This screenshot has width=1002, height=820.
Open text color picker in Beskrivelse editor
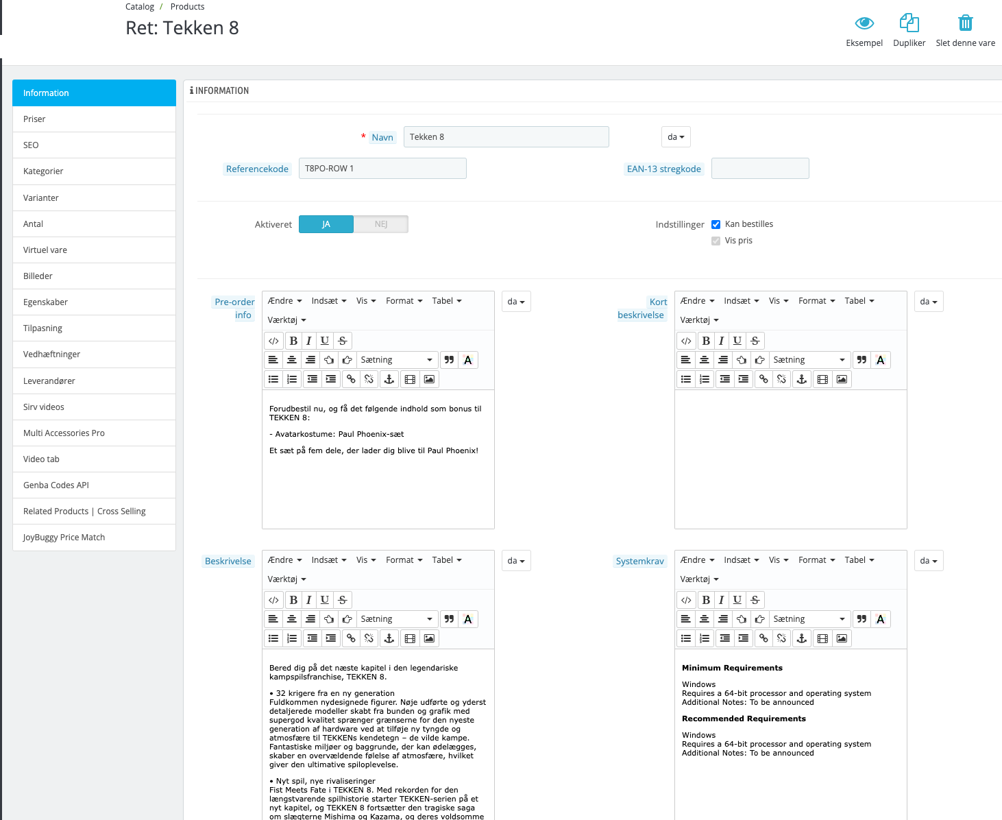(x=468, y=619)
